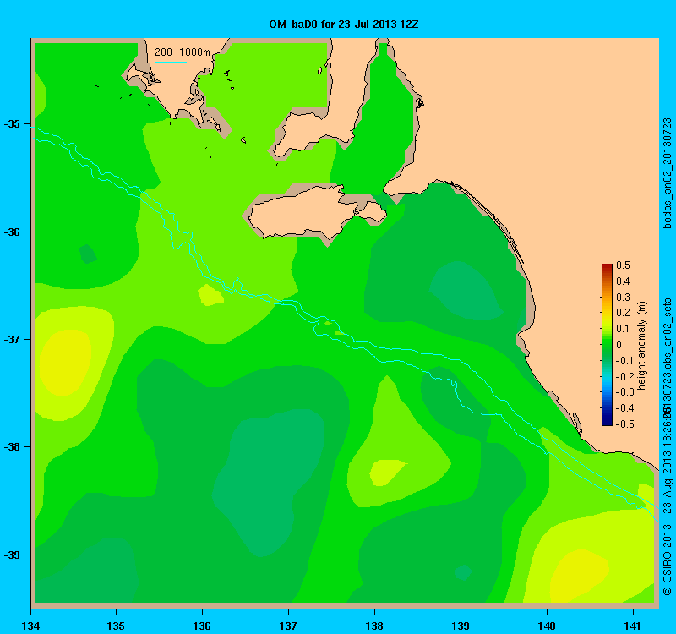Viewport: 676px width, 634px height.
Task: Click the -0.1 colorbar scale value
Action: [x=624, y=361]
